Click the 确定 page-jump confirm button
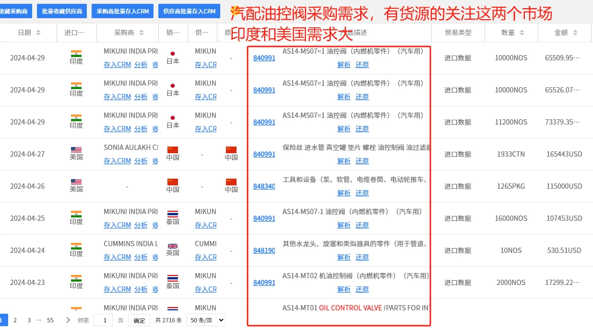Viewport: 593px width, 330px height. point(139,320)
